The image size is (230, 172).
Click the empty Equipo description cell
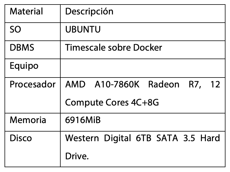coord(143,68)
